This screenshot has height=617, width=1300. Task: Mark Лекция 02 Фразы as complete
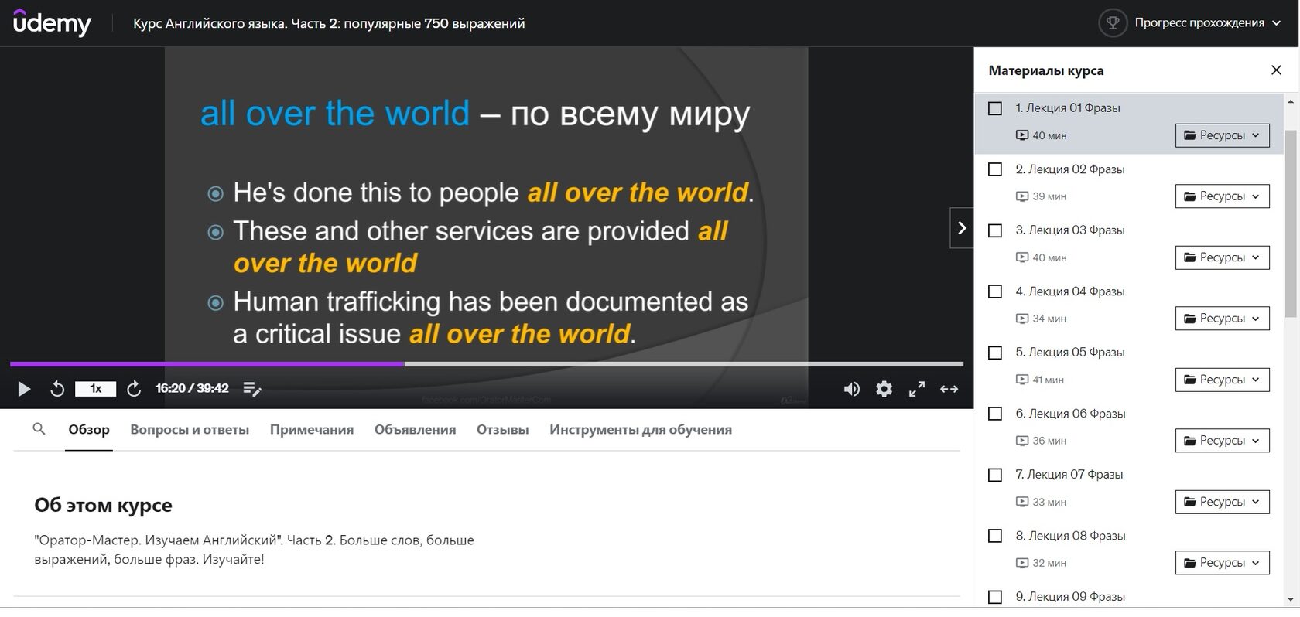click(995, 170)
